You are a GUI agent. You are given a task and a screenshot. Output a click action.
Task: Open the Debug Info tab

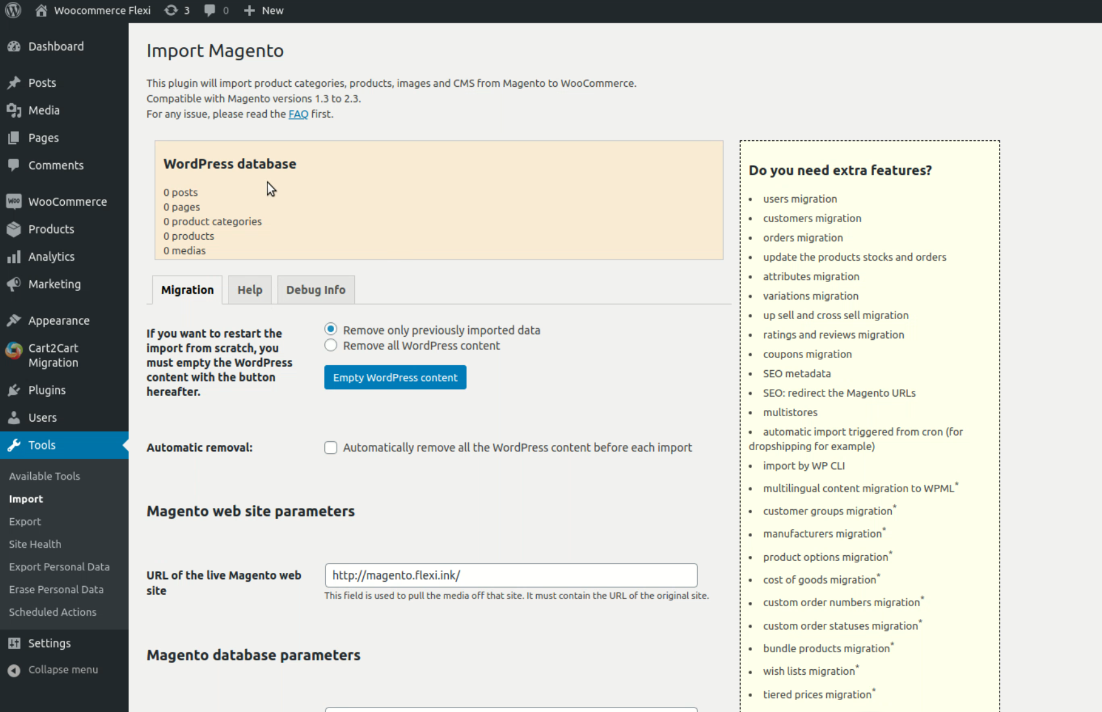[x=316, y=290]
